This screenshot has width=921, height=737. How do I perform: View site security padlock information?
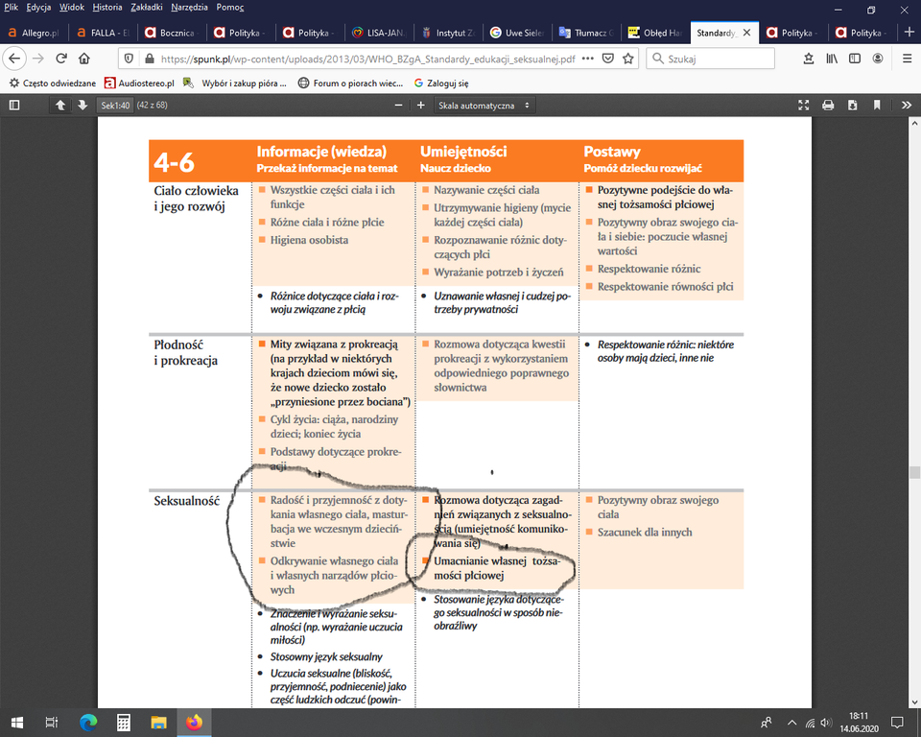150,59
